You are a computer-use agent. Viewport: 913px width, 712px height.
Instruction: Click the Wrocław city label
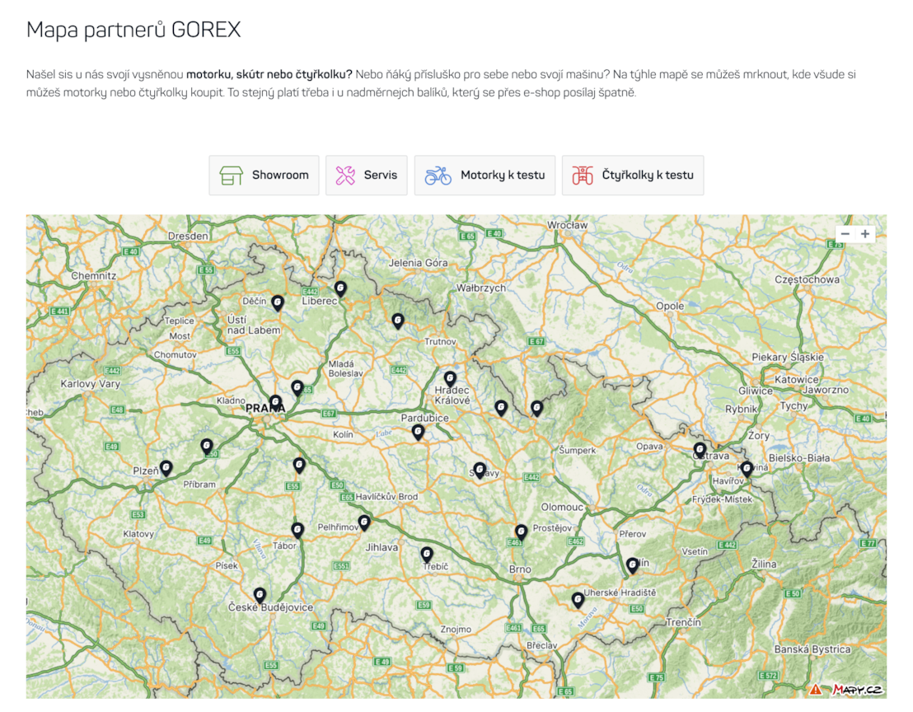[567, 225]
